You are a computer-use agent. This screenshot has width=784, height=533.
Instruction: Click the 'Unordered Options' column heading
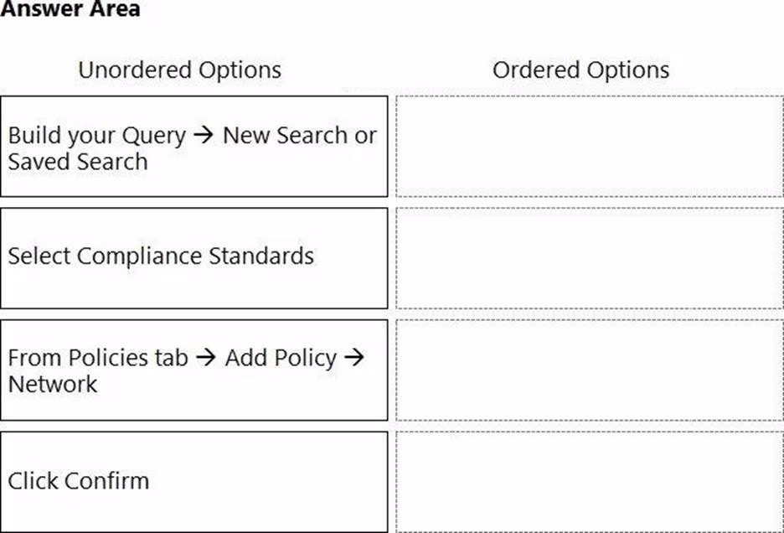pos(179,70)
